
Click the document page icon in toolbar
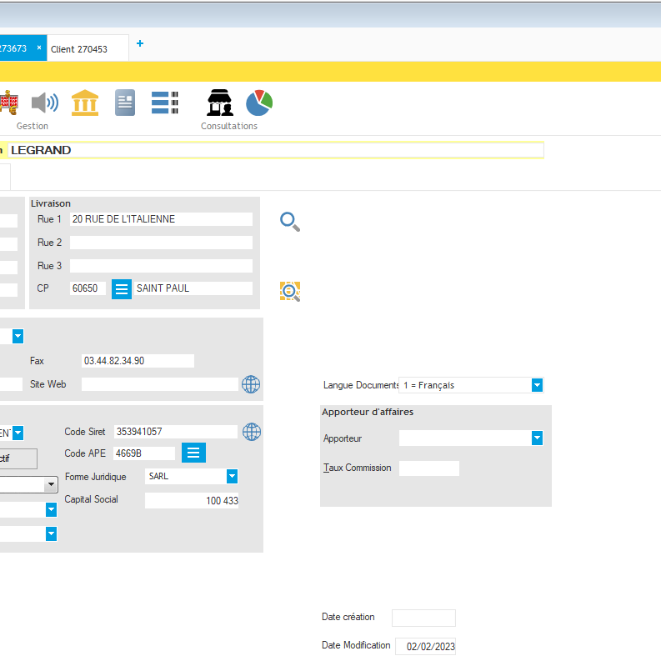125,103
